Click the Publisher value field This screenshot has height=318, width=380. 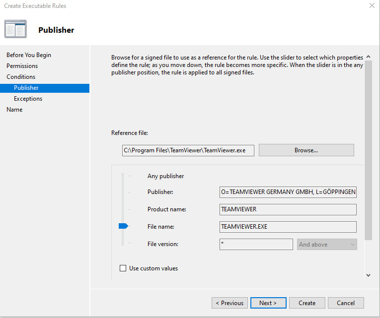[x=288, y=192]
